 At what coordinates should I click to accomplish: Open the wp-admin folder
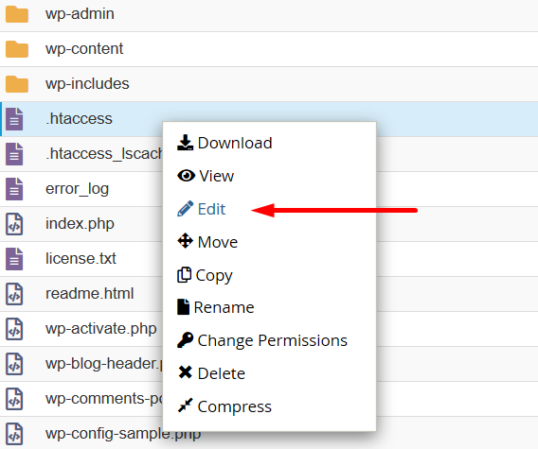point(80,14)
